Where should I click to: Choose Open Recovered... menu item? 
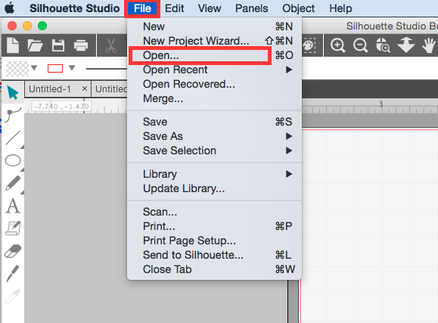pos(214,84)
